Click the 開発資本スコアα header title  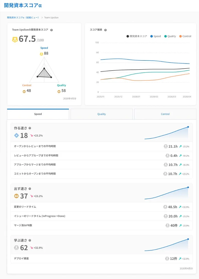pos(23,5)
